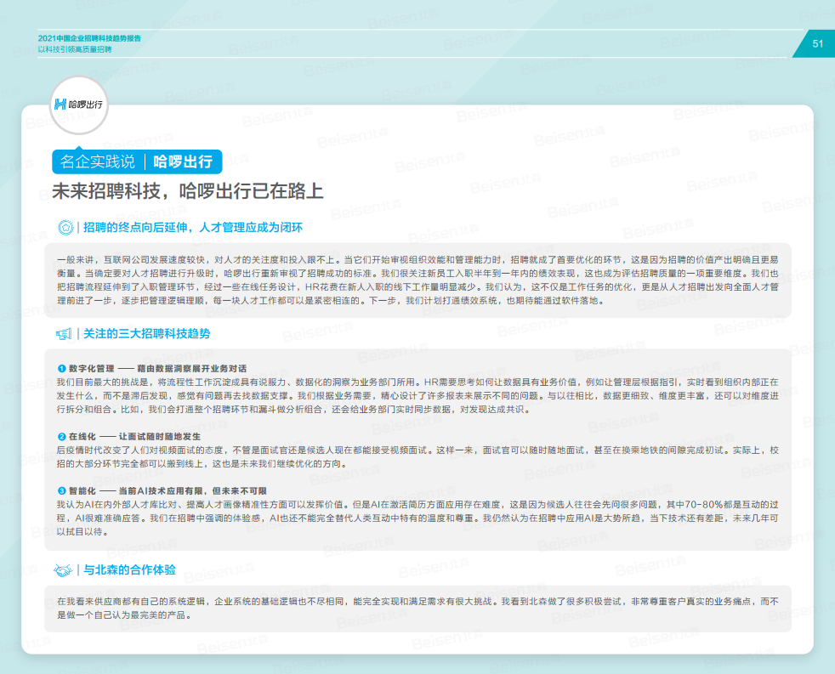Click the numbered bullet 3 icon before 智能化
Viewport: 835px width, 674px height.
point(62,491)
